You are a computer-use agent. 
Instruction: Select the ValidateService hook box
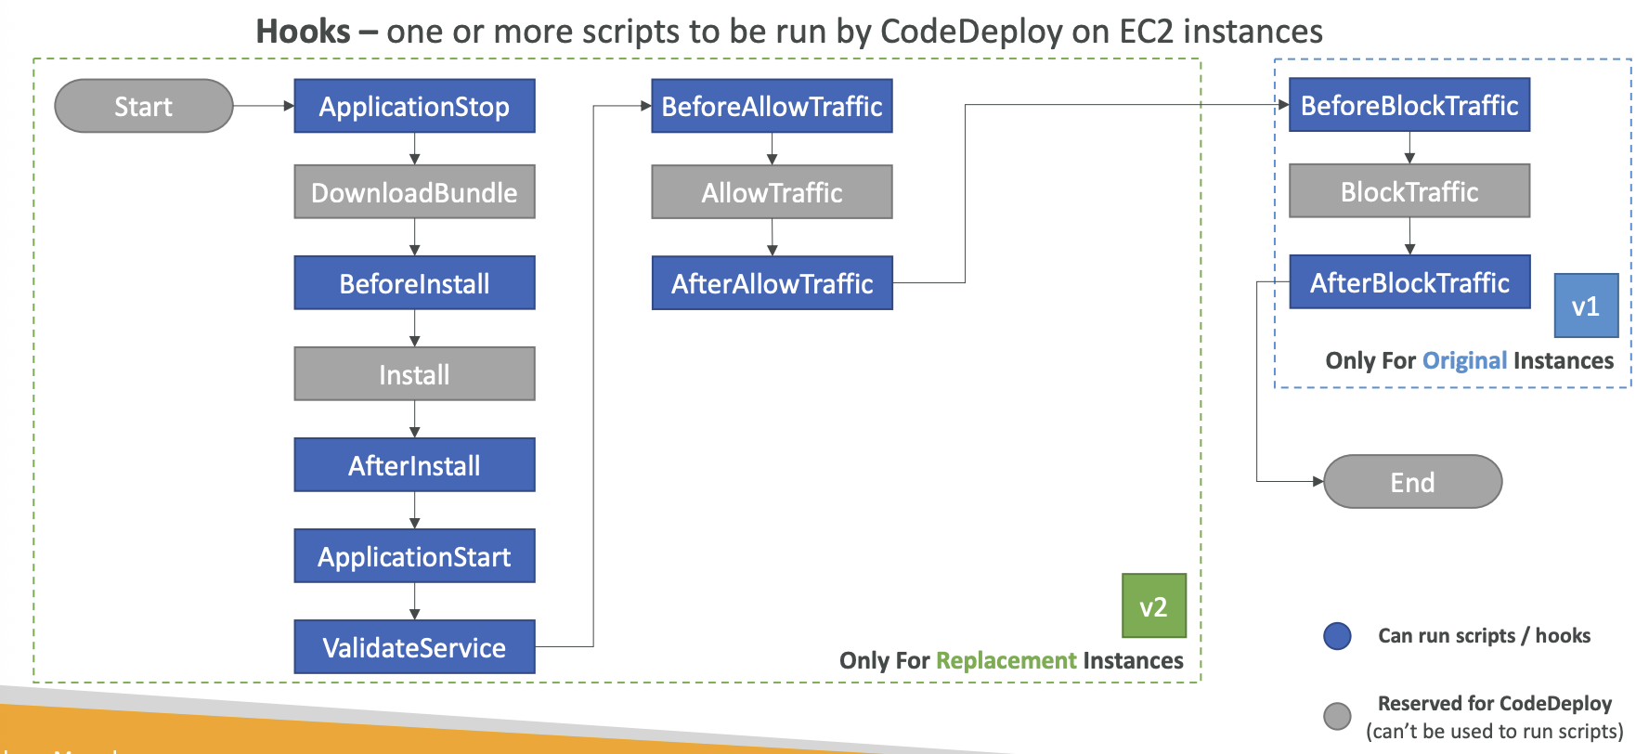[414, 647]
